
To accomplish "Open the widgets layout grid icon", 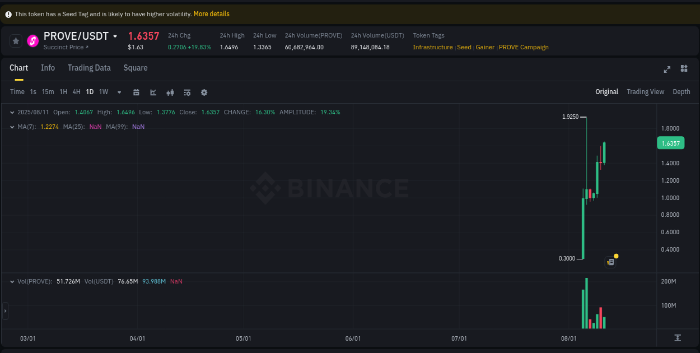I will click(683, 68).
